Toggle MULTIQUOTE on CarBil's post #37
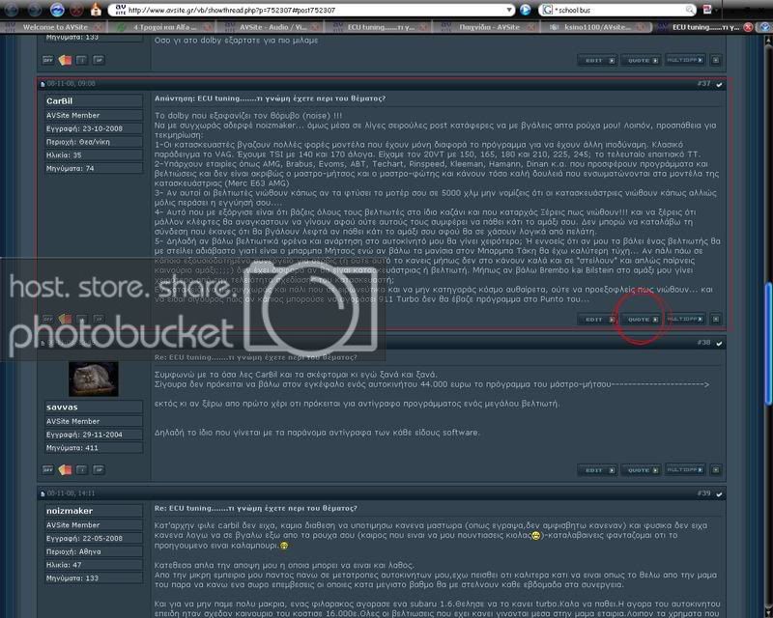This screenshot has width=773, height=618. coord(685,319)
